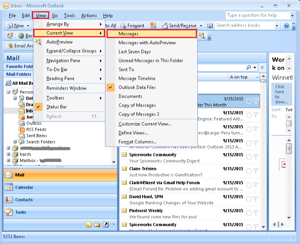300x244 pixels.
Task: Open the Address Book icon
Action: coord(210,26)
